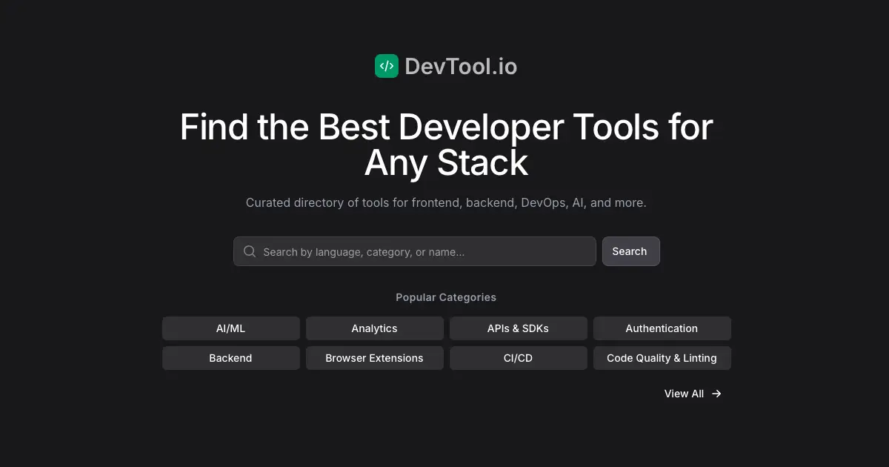Viewport: 889px width, 467px height.
Task: Choose the Code Quality & Linting category
Action: click(x=662, y=357)
